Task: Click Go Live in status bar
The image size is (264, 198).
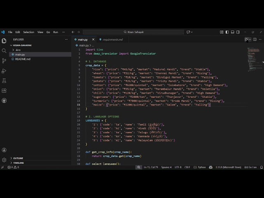Action: pos(250,167)
